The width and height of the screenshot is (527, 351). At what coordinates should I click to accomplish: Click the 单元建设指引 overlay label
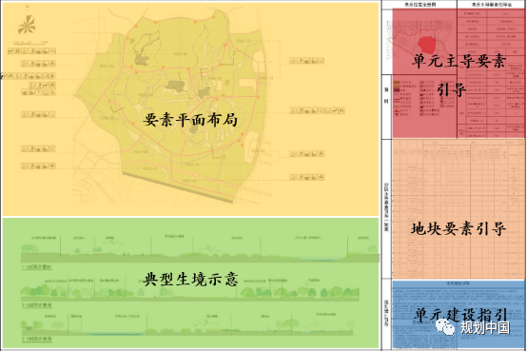(460, 314)
